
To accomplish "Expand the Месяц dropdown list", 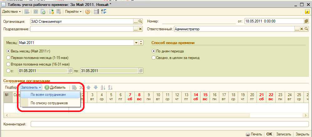I will click(136, 43).
